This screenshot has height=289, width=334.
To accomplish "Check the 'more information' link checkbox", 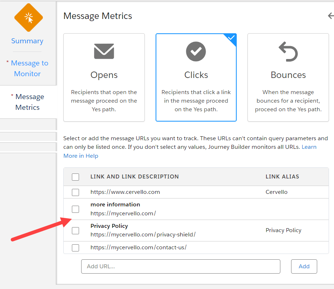I will click(75, 209).
